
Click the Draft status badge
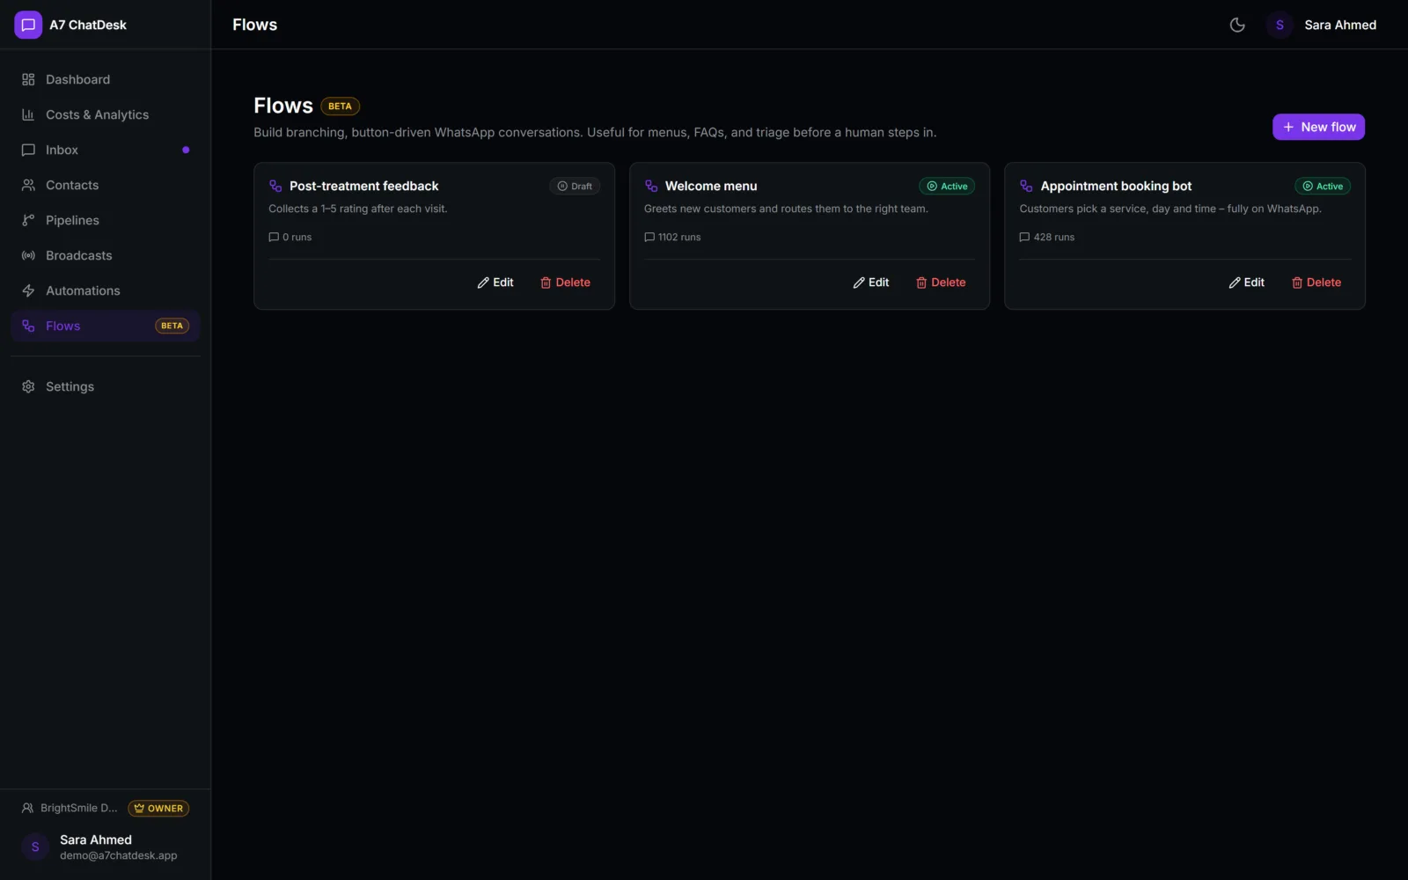point(575,186)
